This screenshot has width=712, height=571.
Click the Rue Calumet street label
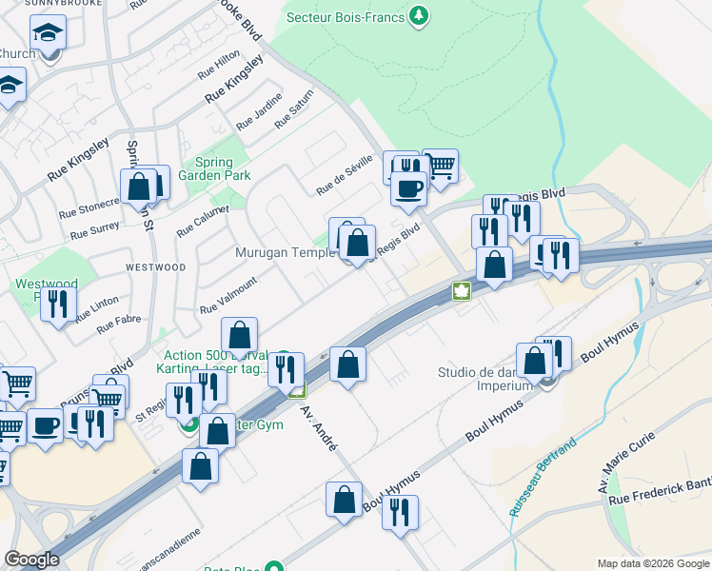[203, 221]
